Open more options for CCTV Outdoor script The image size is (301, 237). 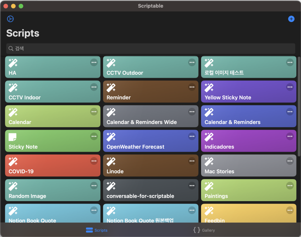point(192,62)
